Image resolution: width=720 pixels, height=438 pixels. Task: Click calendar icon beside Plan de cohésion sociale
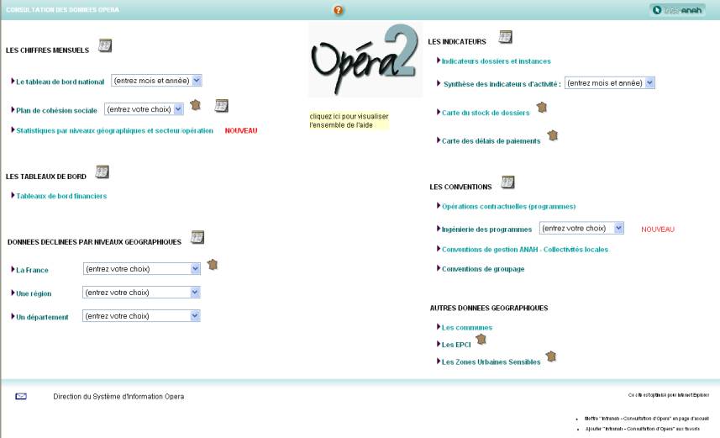[221, 106]
